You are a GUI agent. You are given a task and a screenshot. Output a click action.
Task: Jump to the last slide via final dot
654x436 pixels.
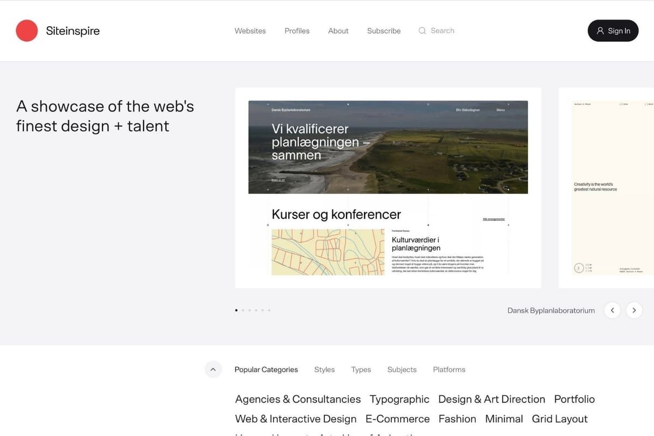(x=269, y=310)
